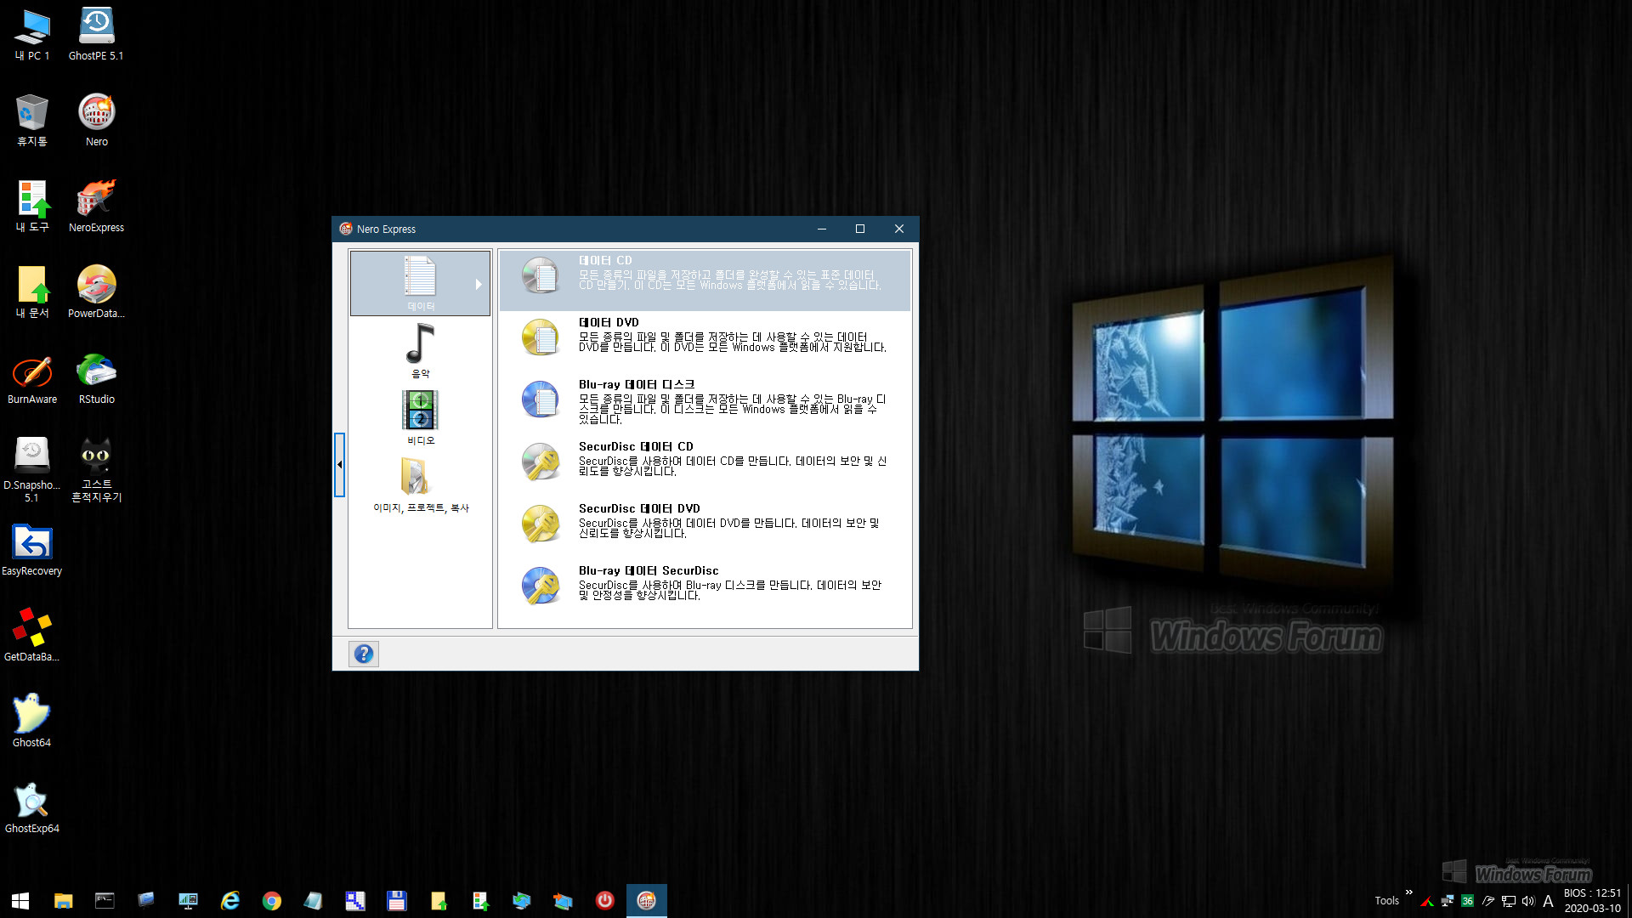Viewport: 1632px width, 918px height.
Task: Launch NeroExpress desktop shortcut
Action: [x=96, y=207]
